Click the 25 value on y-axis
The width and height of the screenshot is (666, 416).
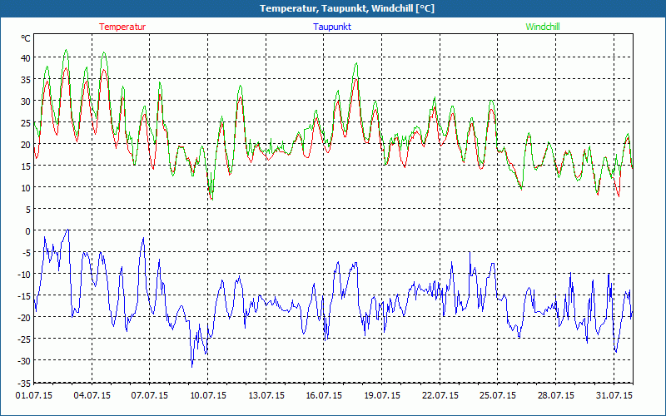point(26,122)
